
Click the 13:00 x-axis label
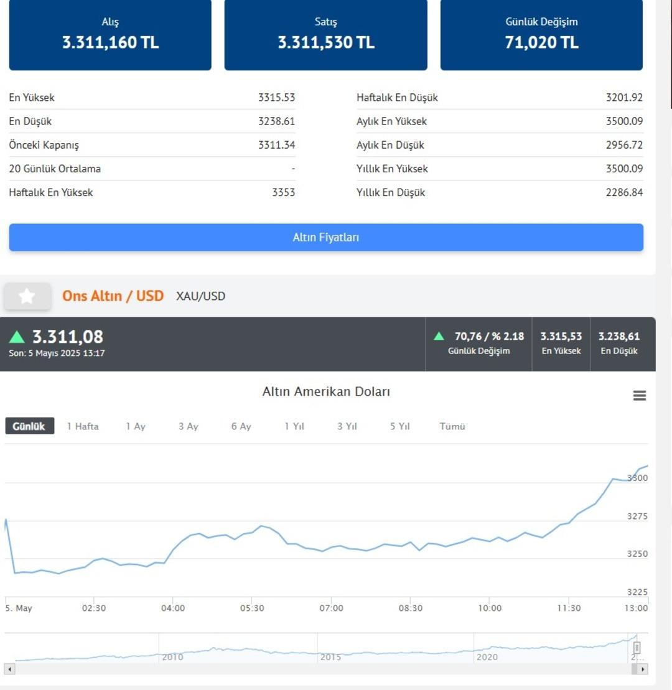click(x=637, y=608)
